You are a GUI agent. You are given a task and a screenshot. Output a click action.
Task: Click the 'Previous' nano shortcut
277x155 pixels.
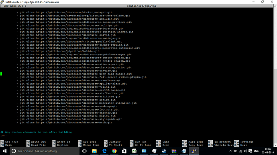click(244, 142)
